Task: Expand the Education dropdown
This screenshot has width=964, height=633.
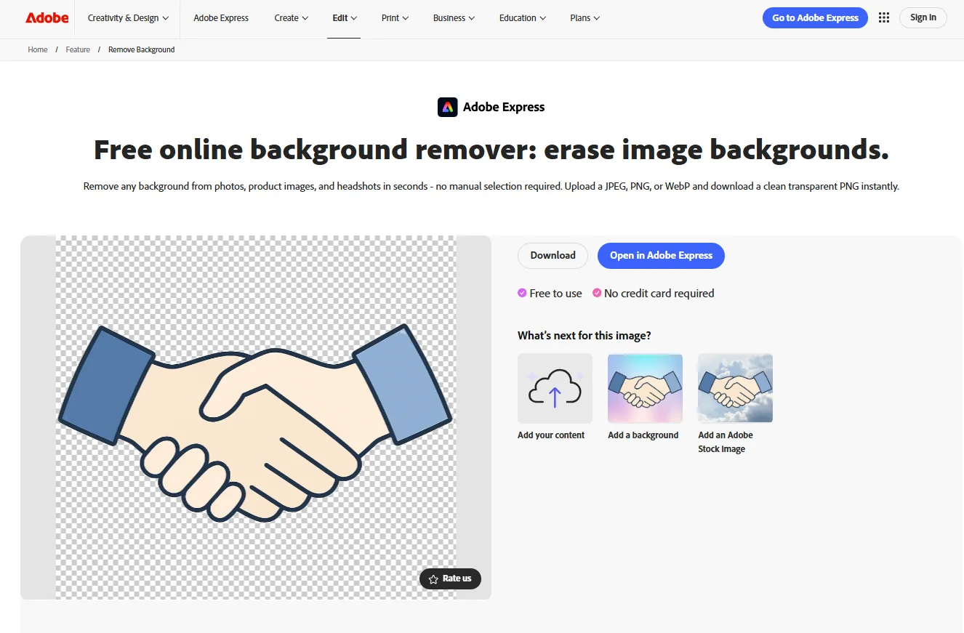Action: pos(522,18)
